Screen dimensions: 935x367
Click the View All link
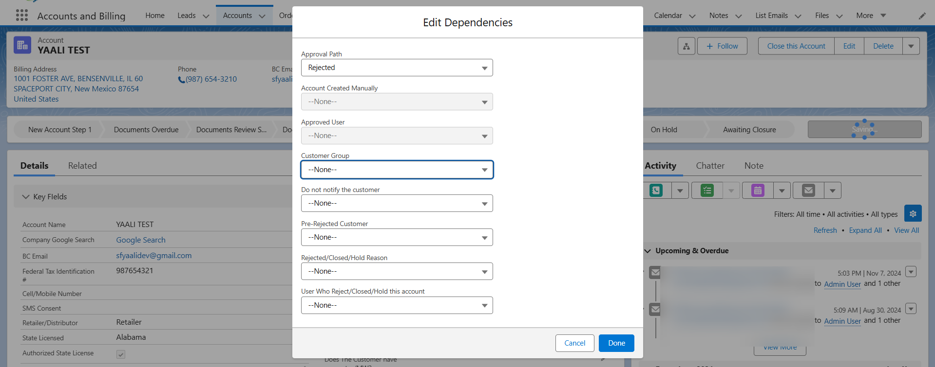click(906, 230)
